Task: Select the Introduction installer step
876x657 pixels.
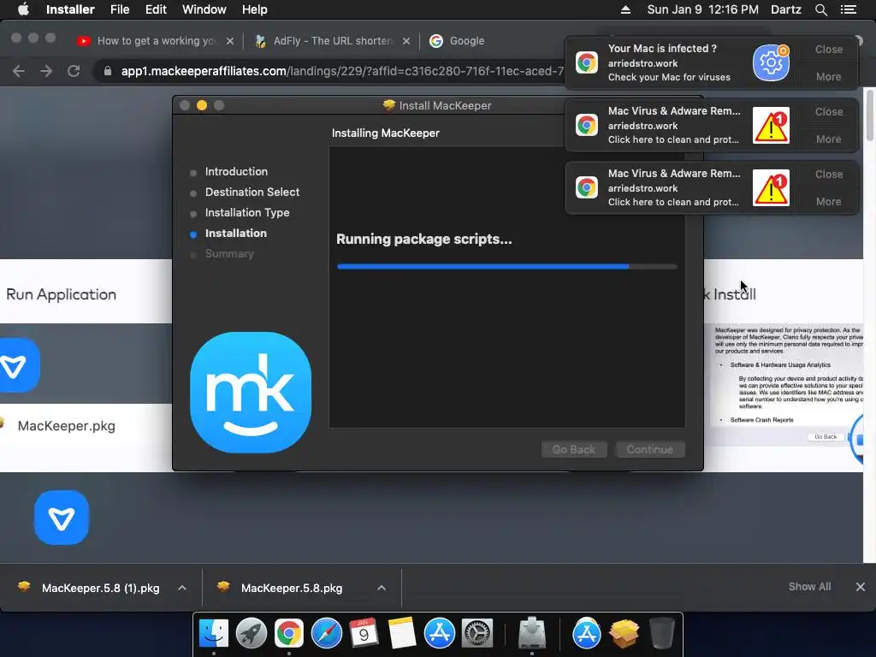Action: coord(236,171)
